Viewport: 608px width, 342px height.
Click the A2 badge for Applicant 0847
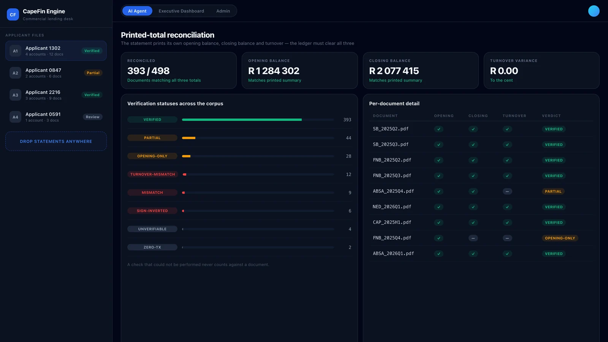15,73
